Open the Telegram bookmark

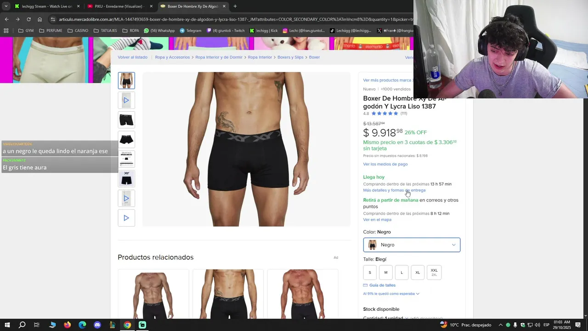tap(191, 31)
